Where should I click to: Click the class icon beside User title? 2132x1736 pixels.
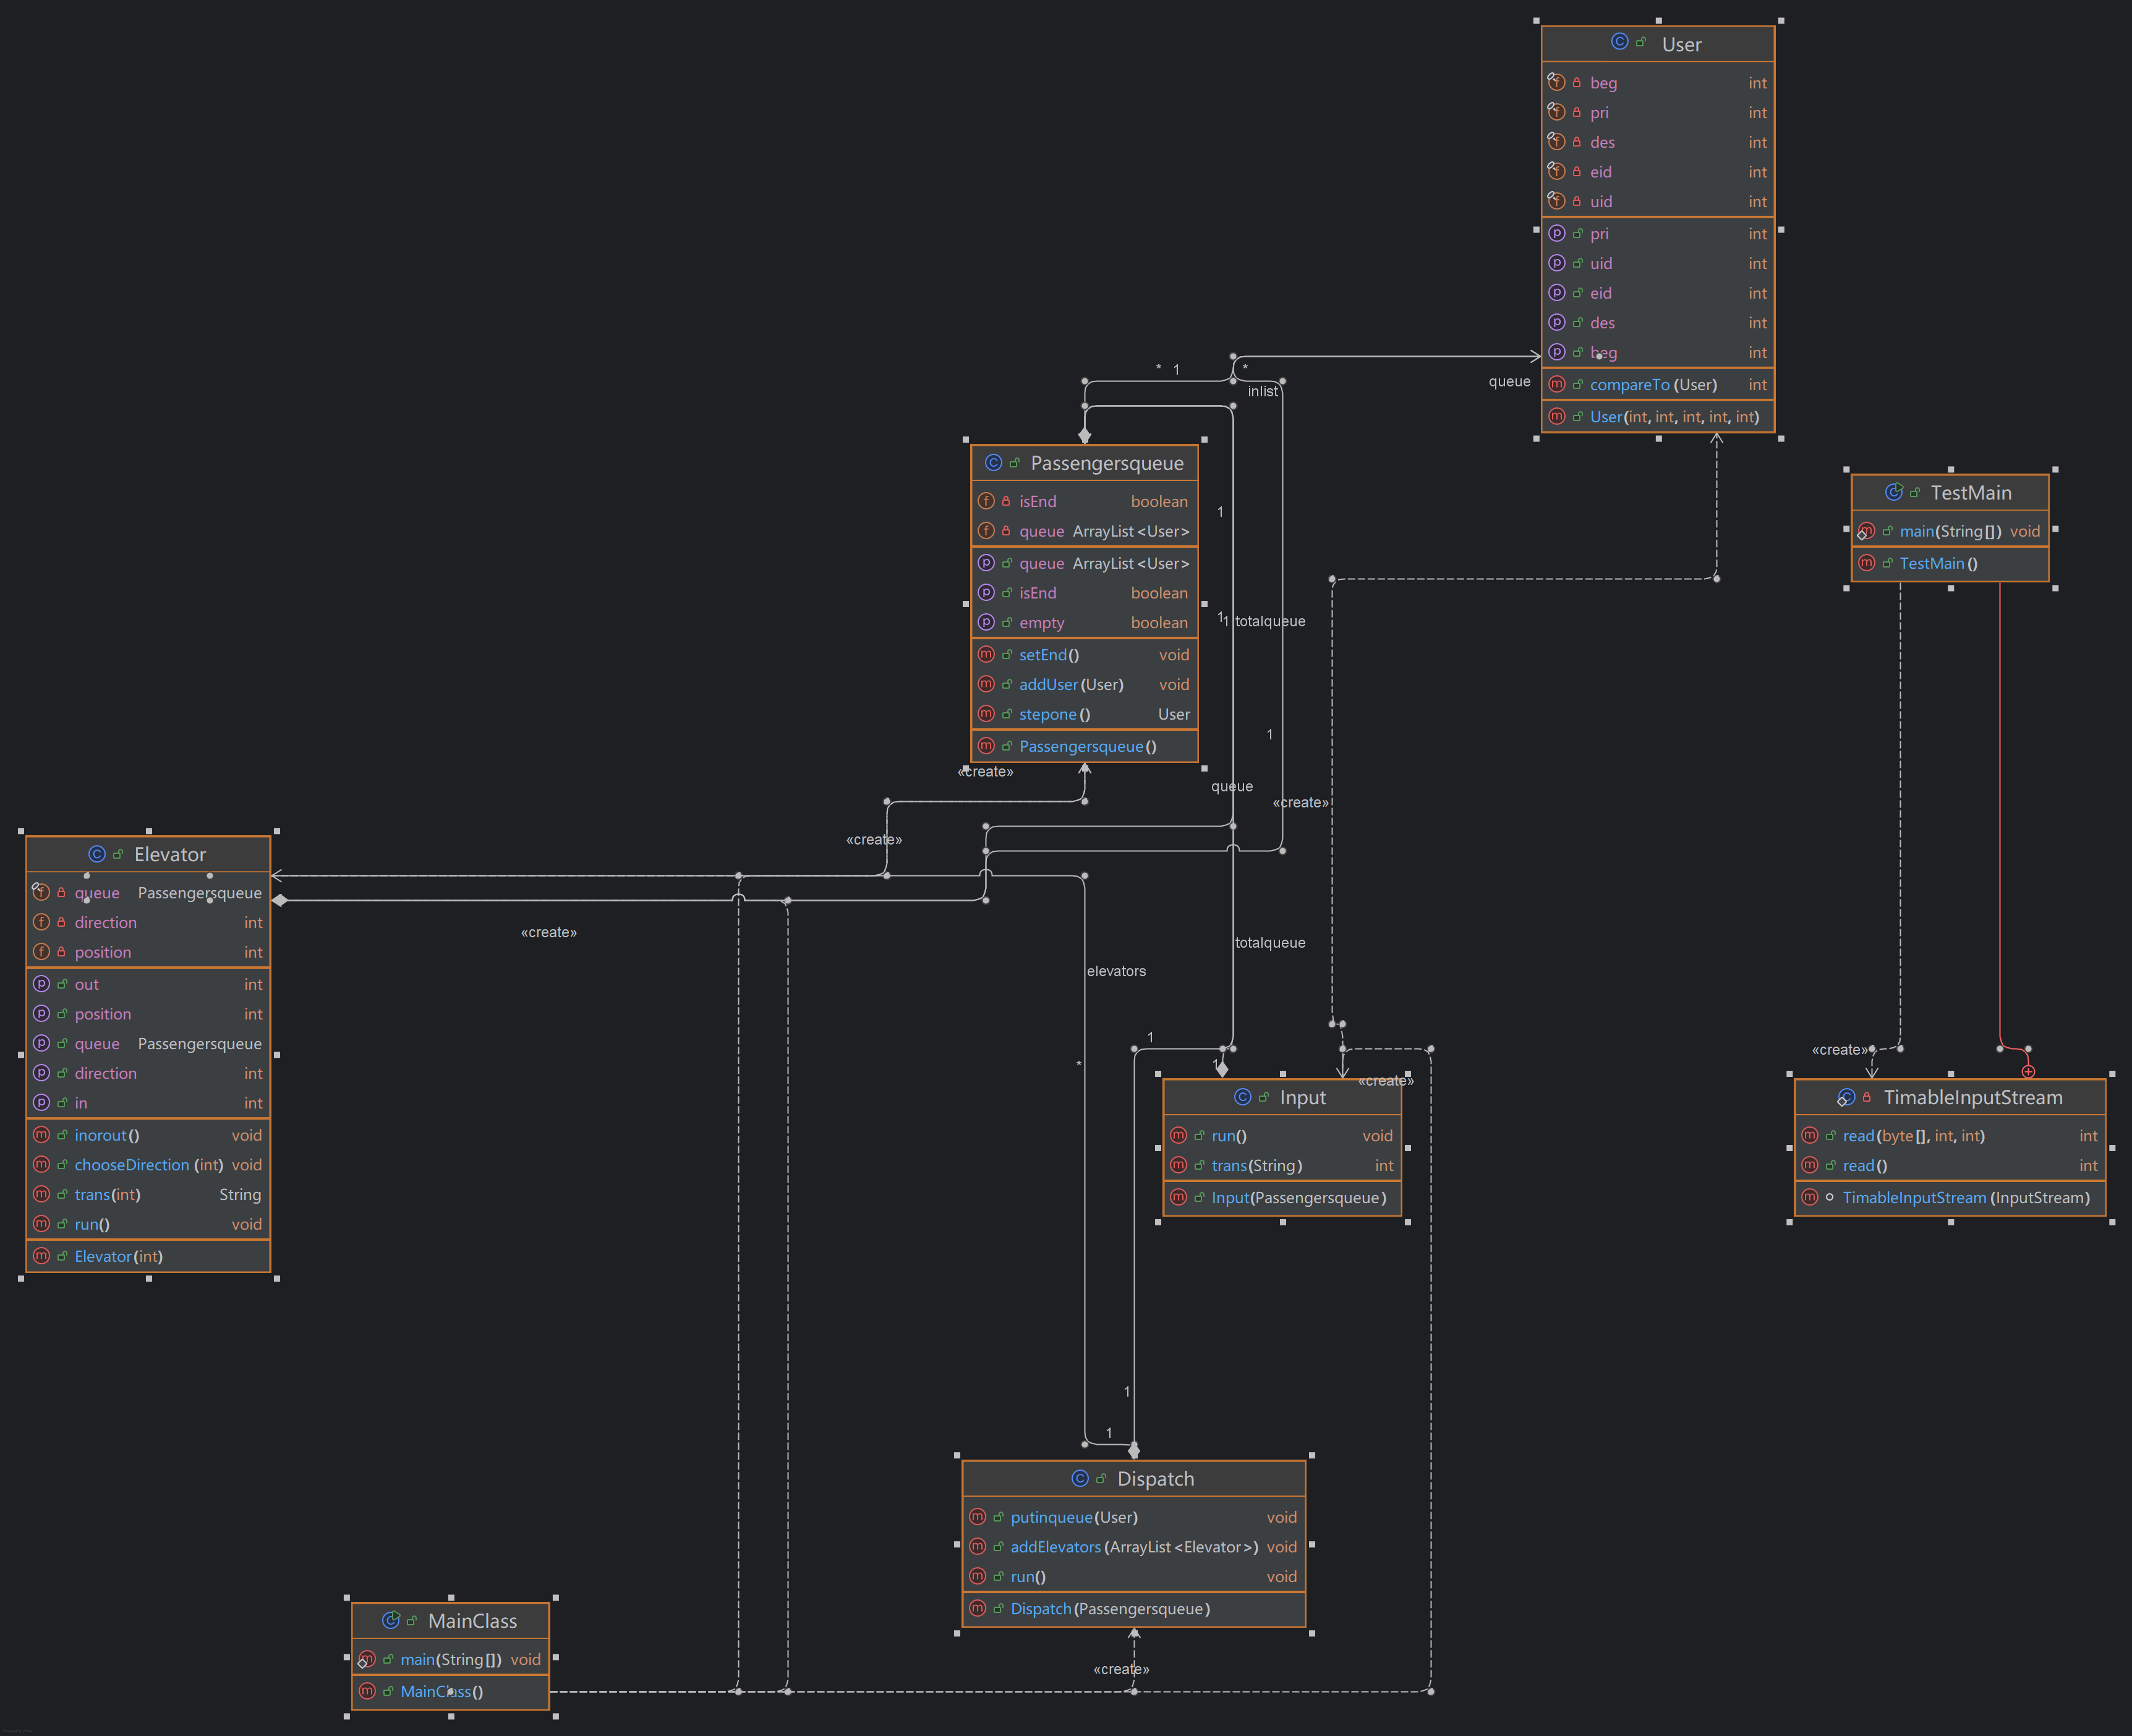pyautogui.click(x=1619, y=42)
